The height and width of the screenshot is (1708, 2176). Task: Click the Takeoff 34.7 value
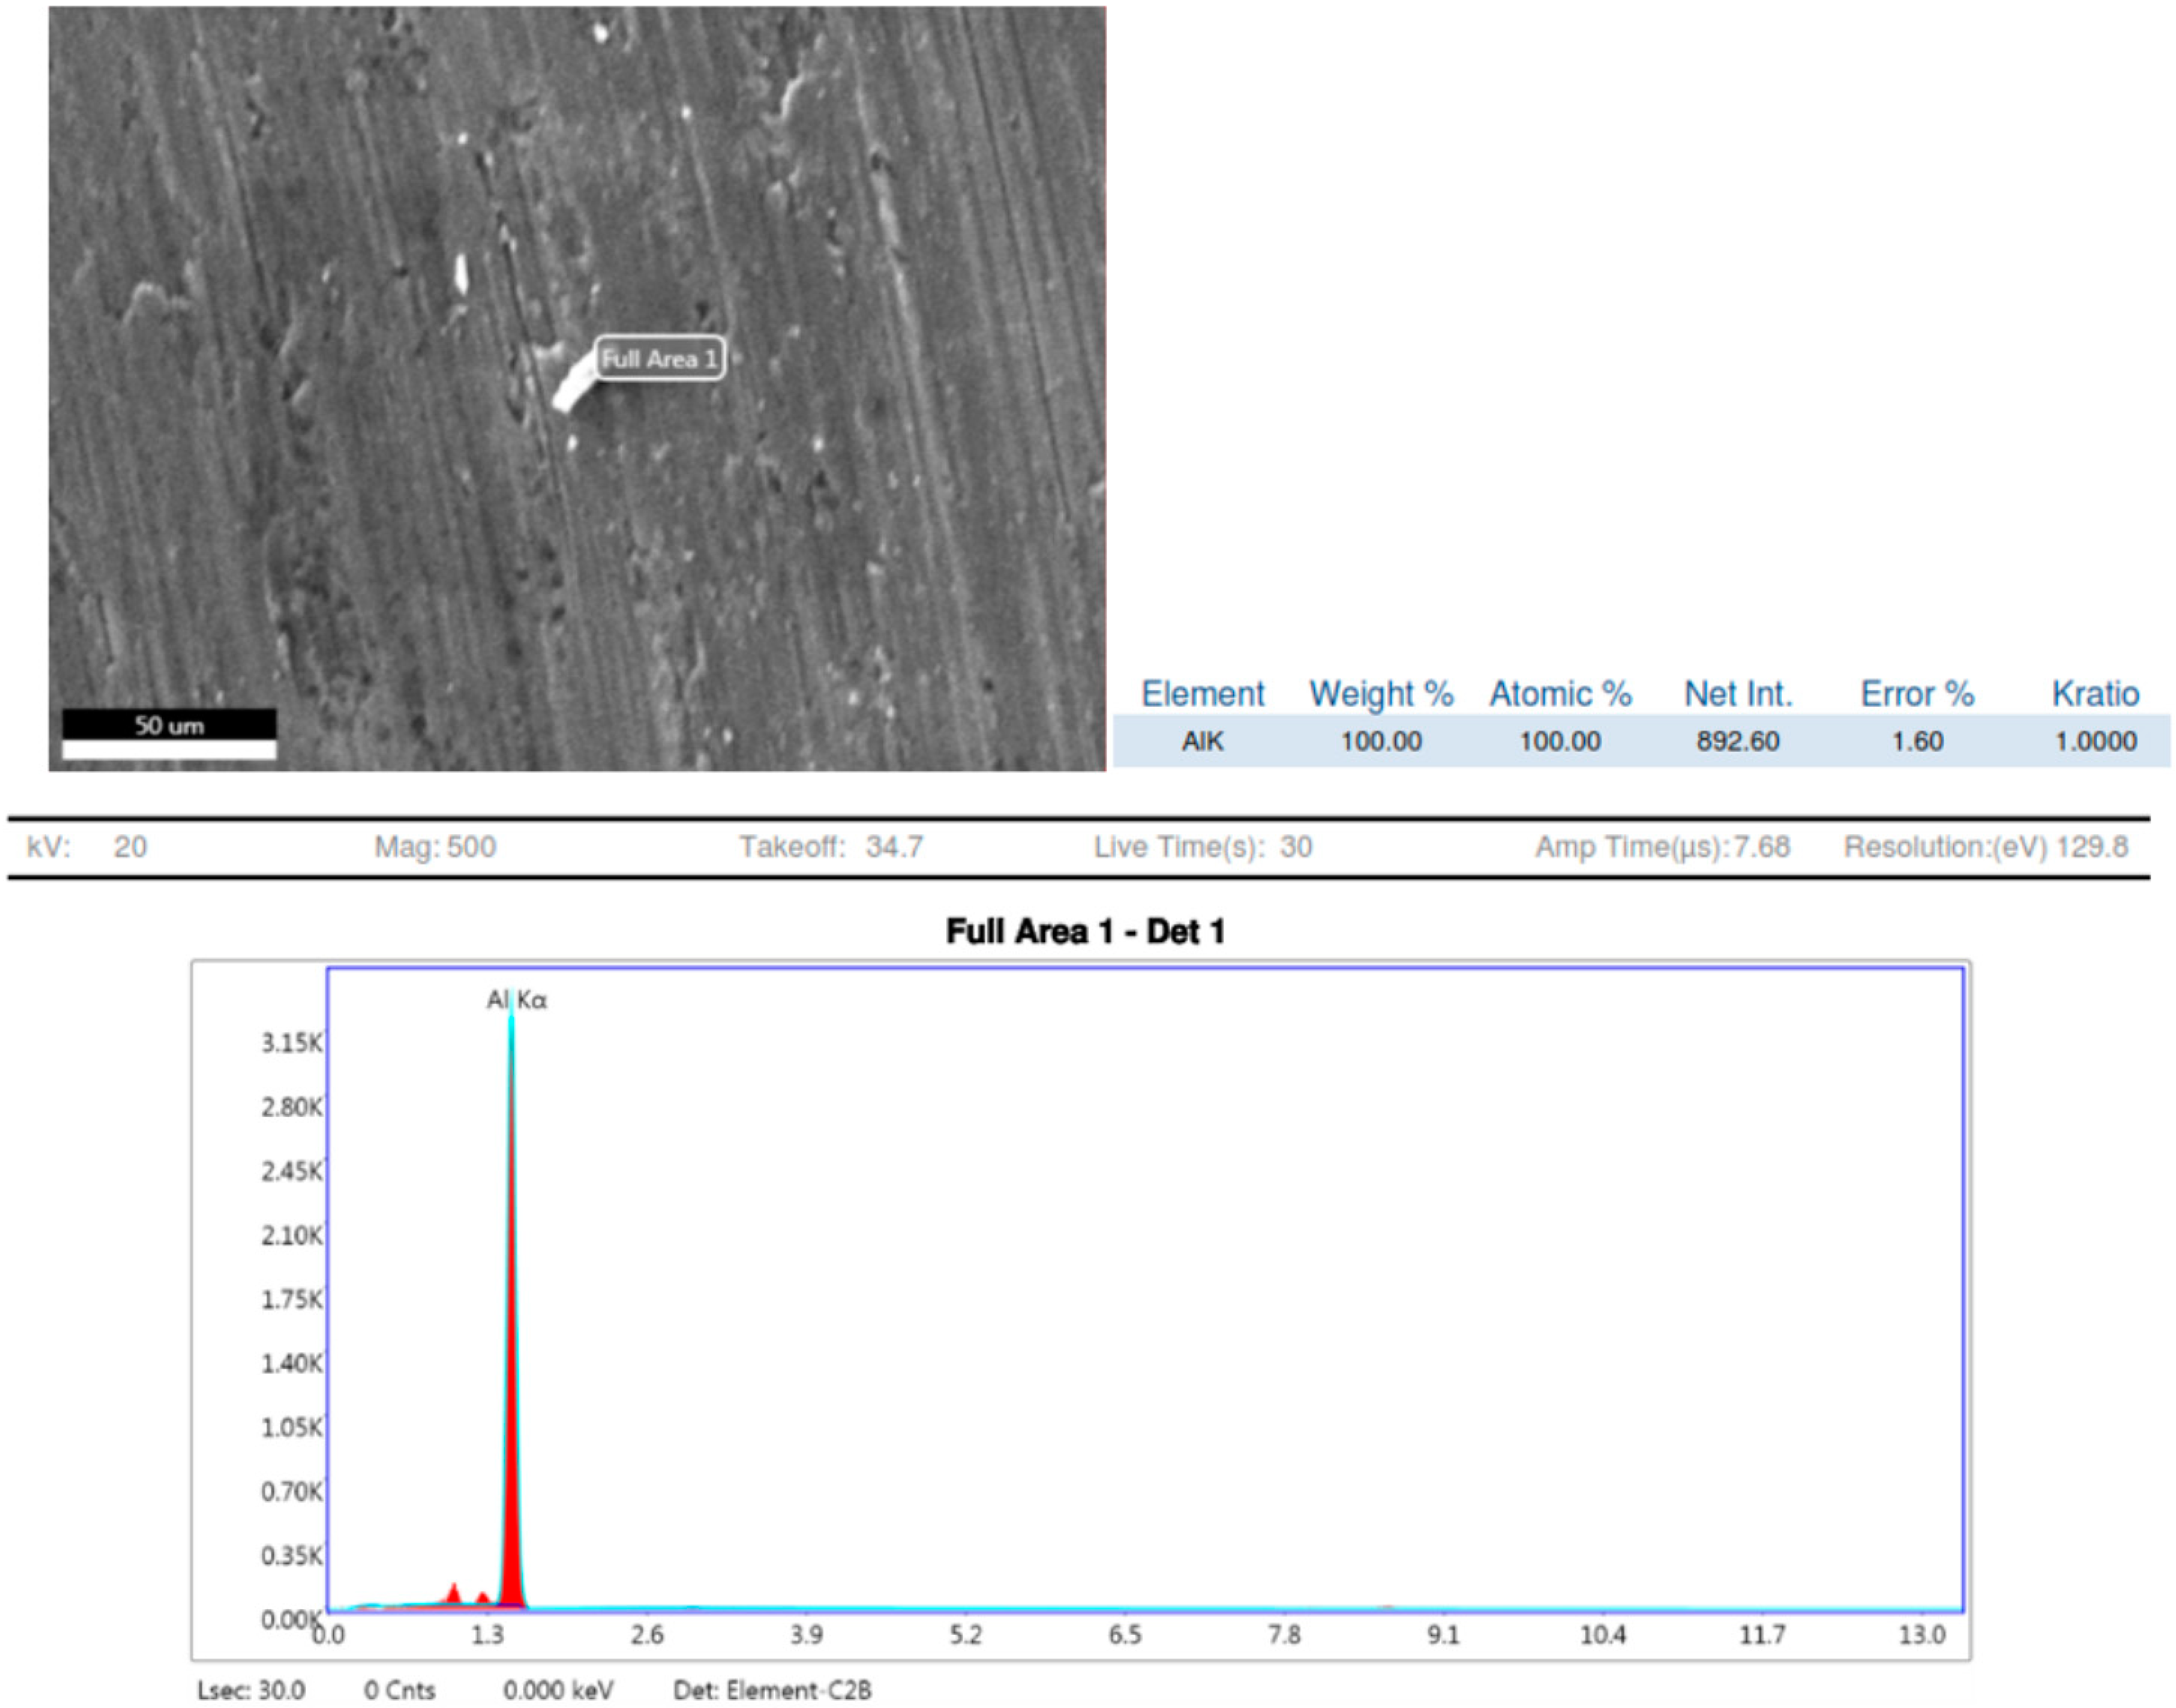pyautogui.click(x=893, y=847)
